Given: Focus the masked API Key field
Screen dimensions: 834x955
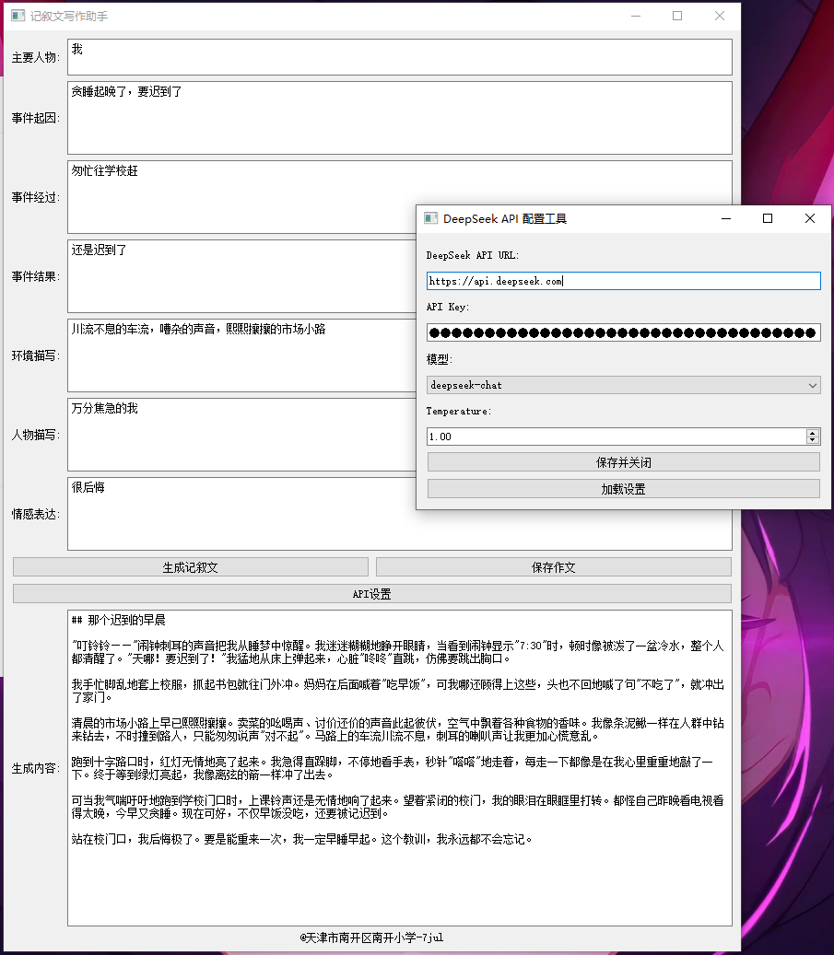Looking at the screenshot, I should coord(623,332).
